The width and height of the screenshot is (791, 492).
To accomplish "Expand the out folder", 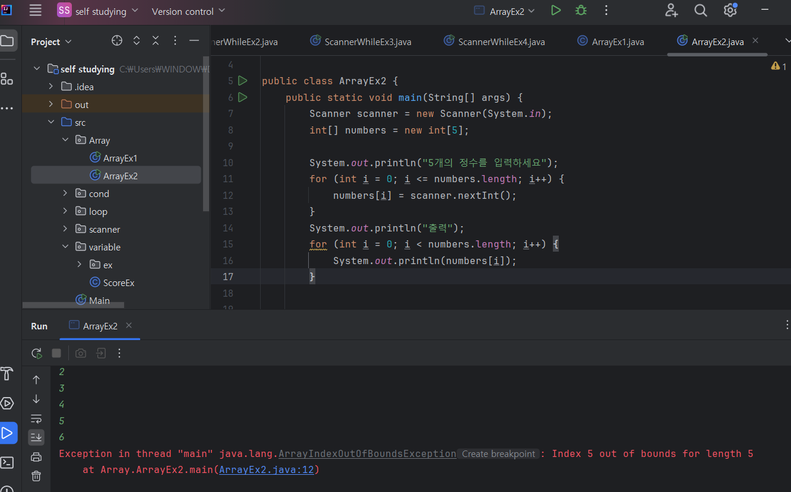I will point(51,104).
